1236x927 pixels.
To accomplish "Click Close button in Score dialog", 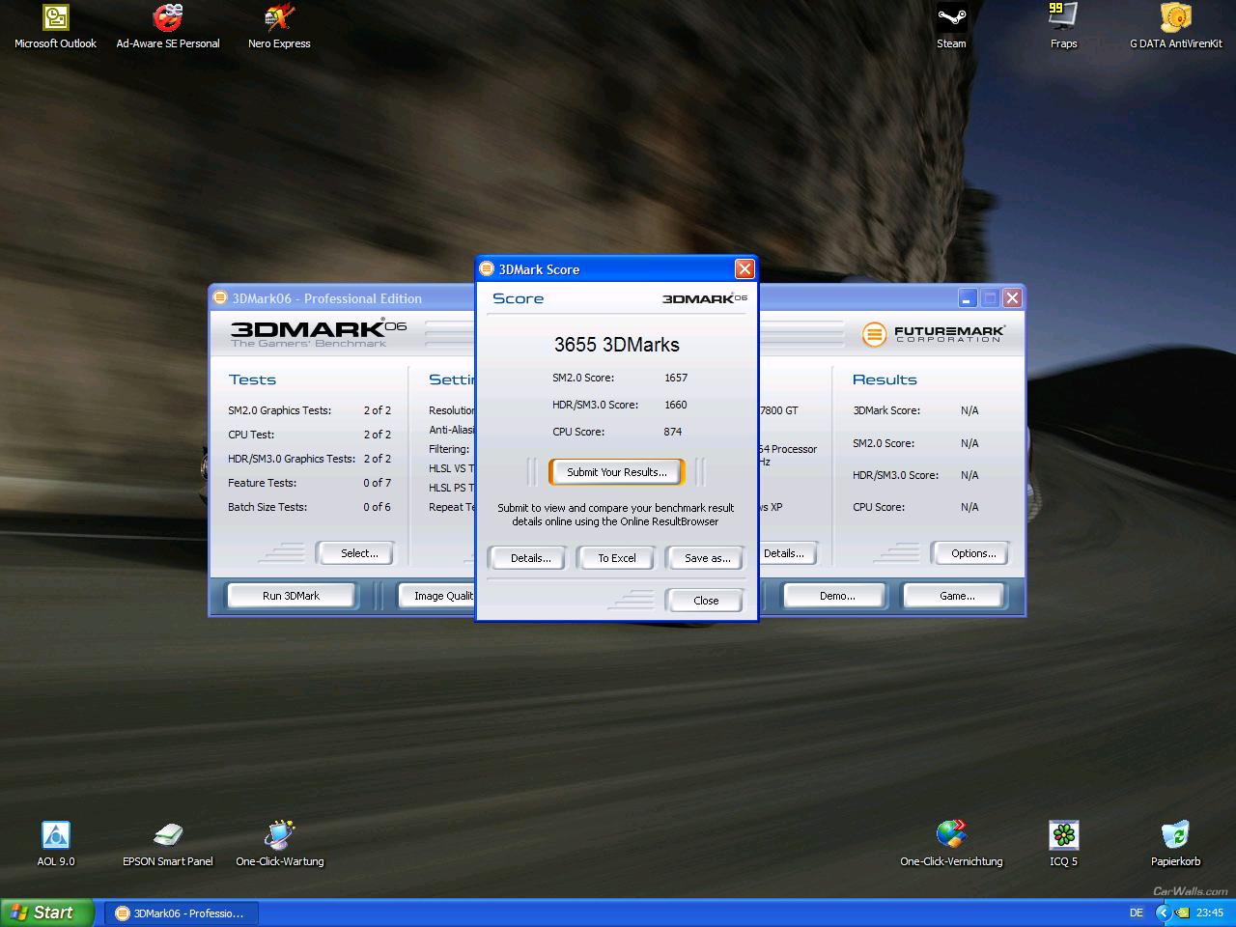I will 705,601.
